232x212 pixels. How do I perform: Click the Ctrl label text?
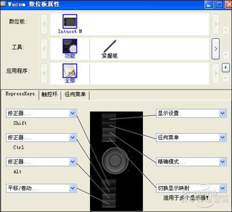click(19, 147)
